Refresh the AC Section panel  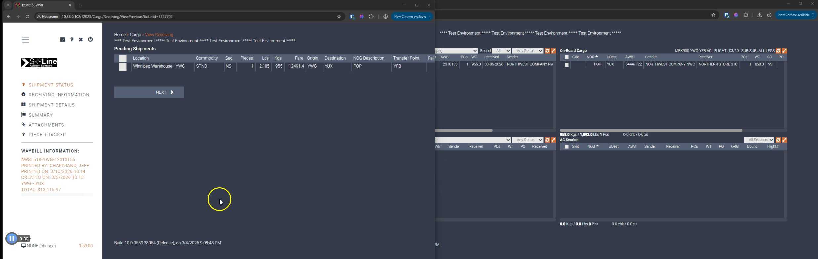(x=778, y=140)
